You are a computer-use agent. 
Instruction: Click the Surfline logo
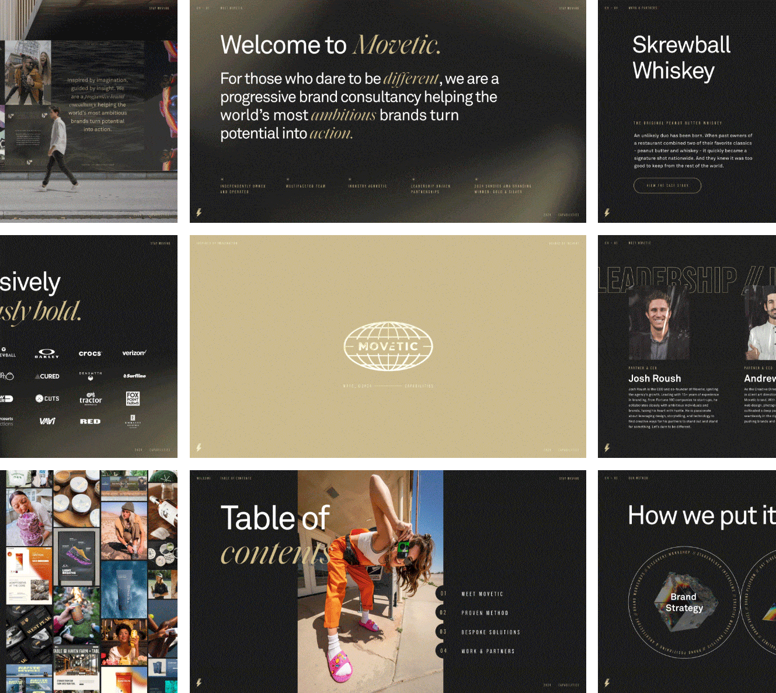coord(134,376)
